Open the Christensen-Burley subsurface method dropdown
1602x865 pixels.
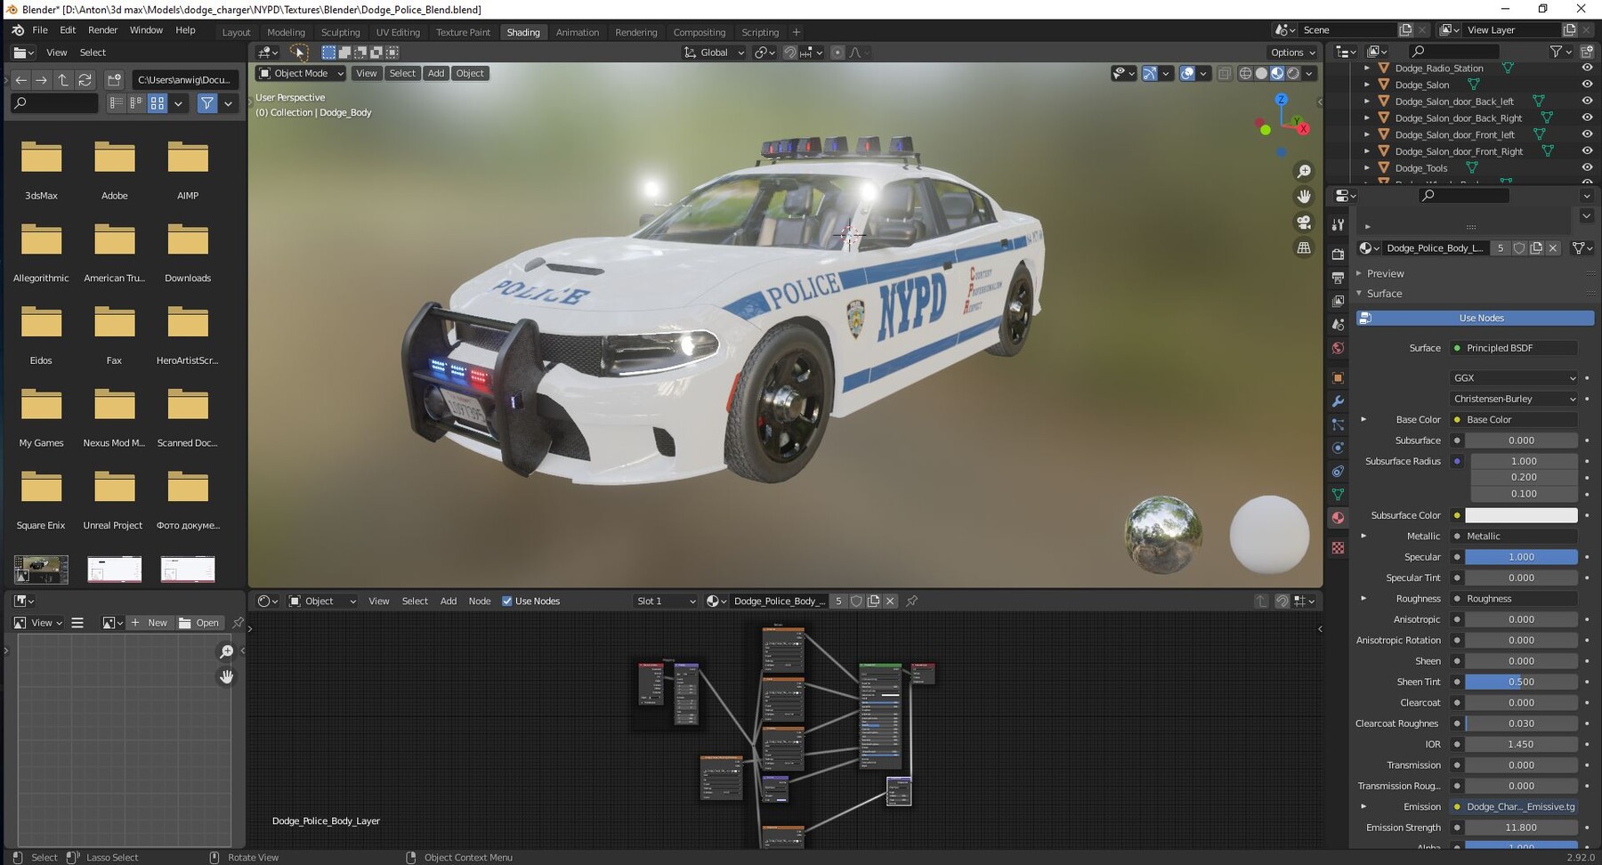pyautogui.click(x=1513, y=399)
